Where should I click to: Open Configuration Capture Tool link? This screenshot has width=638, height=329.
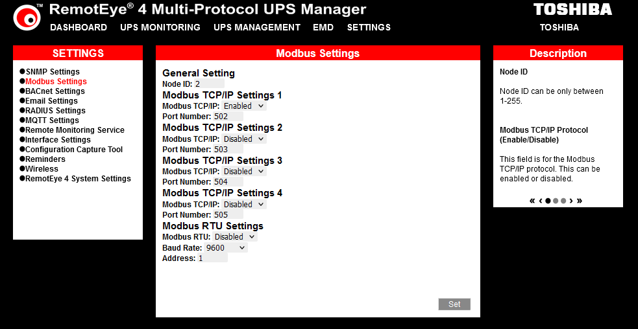(74, 150)
